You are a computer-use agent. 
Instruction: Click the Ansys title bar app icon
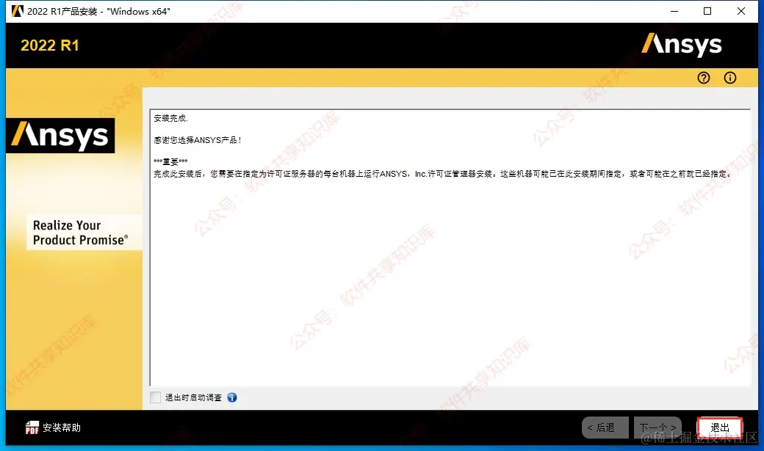pyautogui.click(x=17, y=11)
